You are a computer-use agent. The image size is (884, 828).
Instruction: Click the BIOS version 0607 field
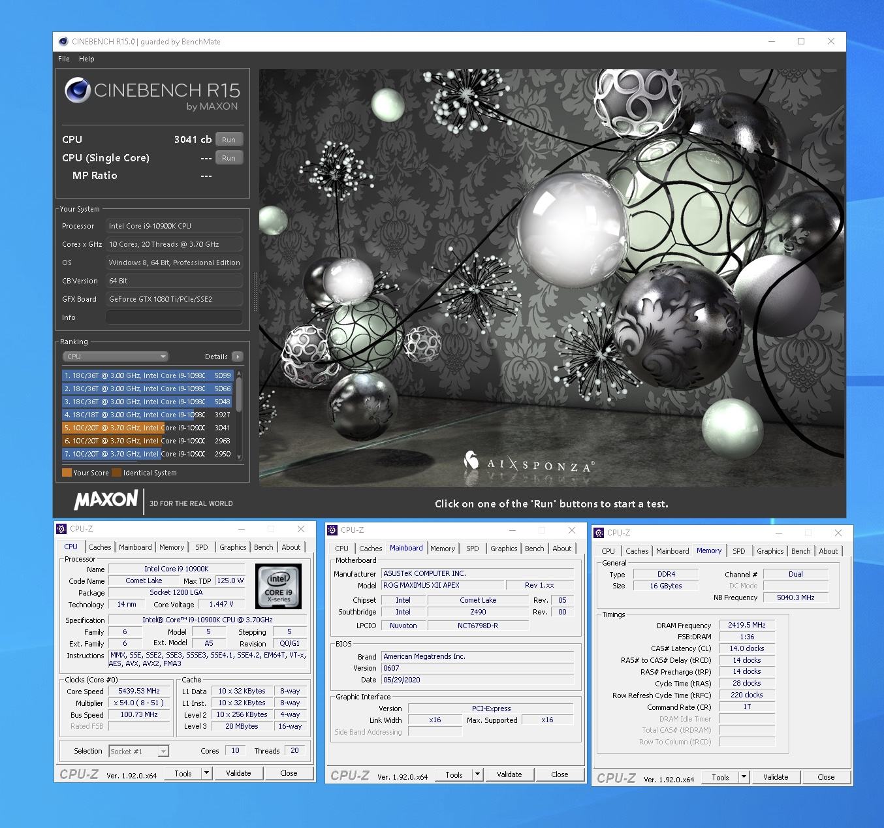click(477, 668)
